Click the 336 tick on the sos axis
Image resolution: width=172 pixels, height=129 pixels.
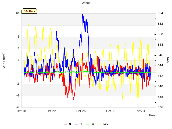(160, 107)
